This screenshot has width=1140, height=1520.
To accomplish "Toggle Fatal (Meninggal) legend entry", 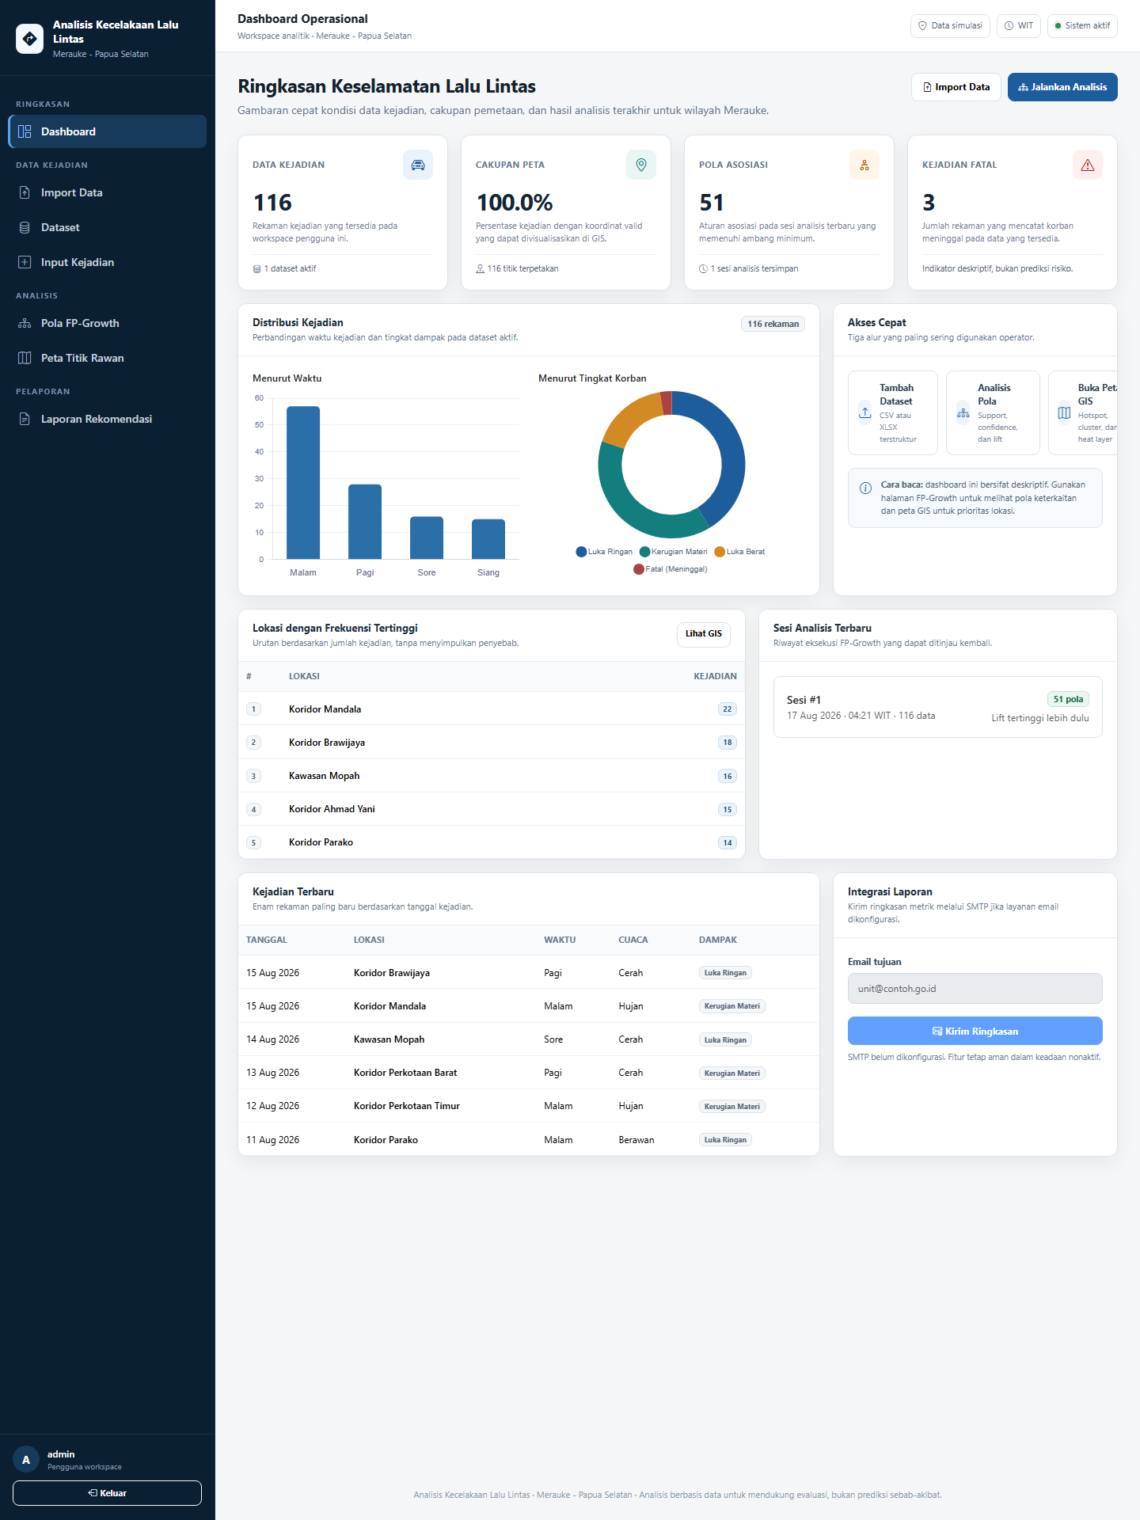I will (671, 569).
